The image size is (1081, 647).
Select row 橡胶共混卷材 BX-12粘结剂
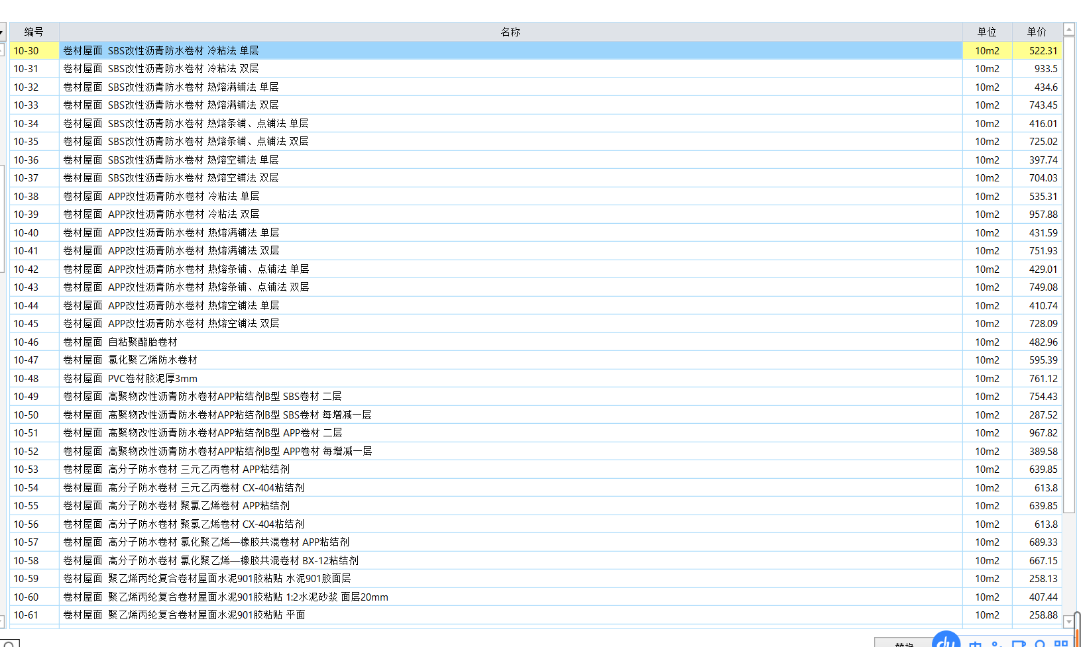click(510, 560)
